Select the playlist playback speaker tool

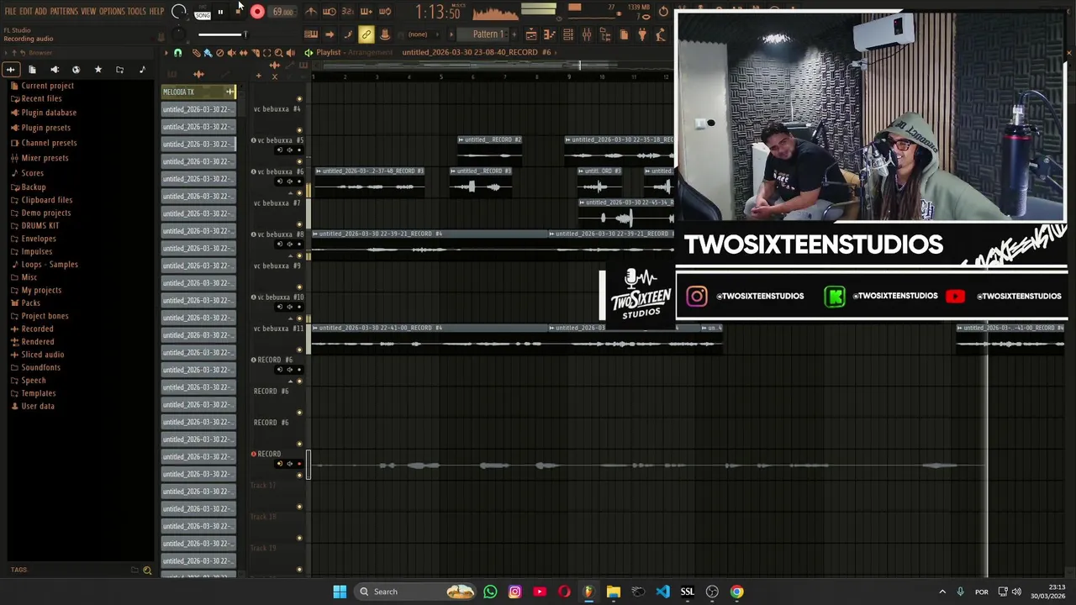pos(290,53)
